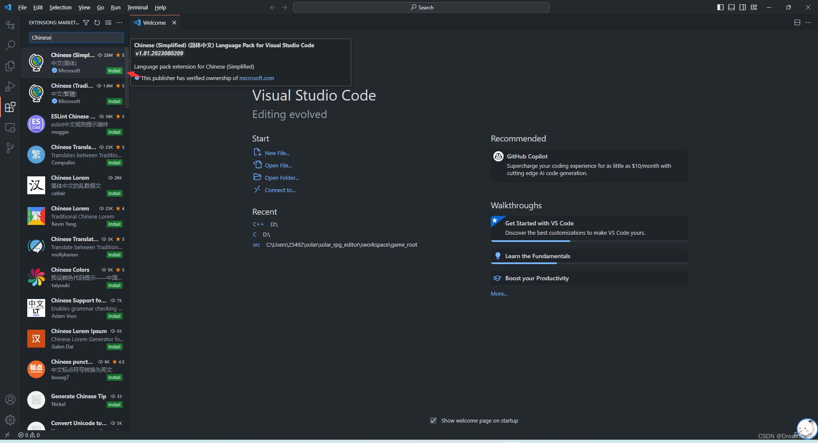This screenshot has width=818, height=443.
Task: Open the Go menu
Action: click(101, 7)
